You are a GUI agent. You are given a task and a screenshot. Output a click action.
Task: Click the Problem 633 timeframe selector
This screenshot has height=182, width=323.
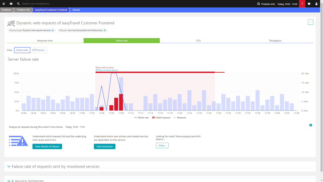[277, 4]
